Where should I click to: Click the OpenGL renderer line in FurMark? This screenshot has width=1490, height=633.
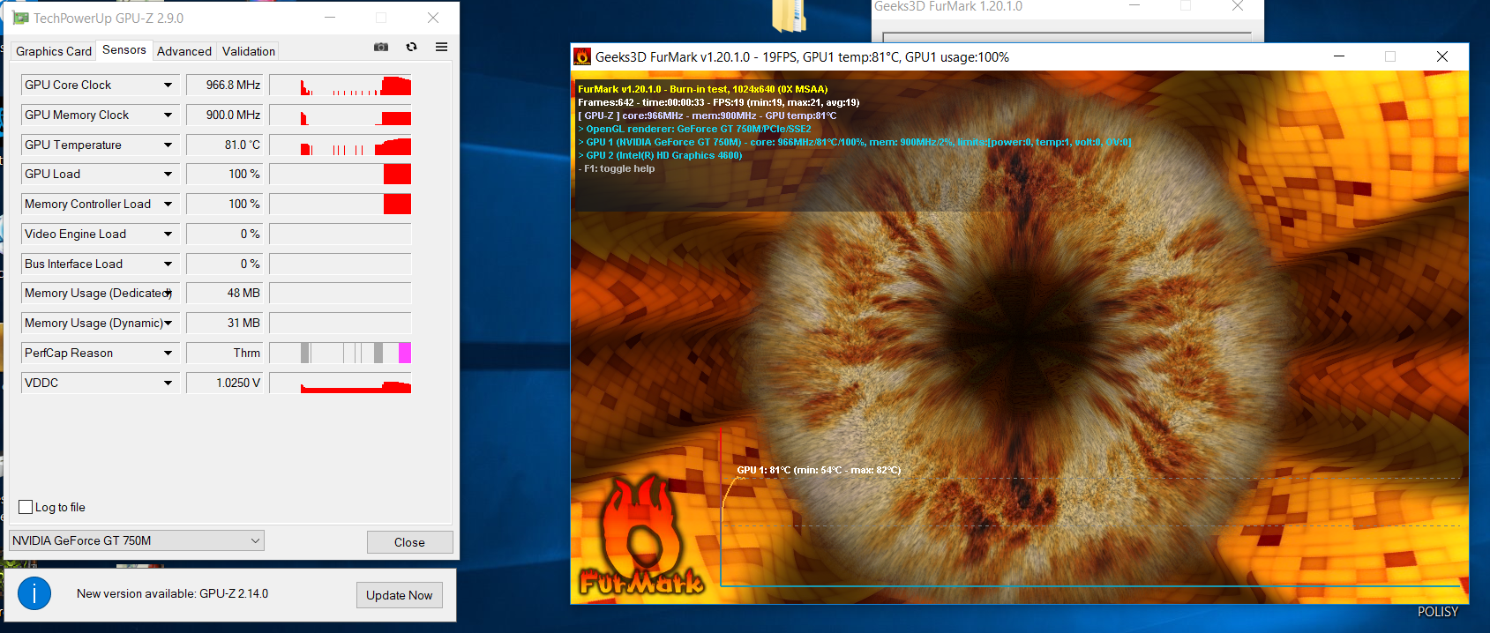(694, 129)
